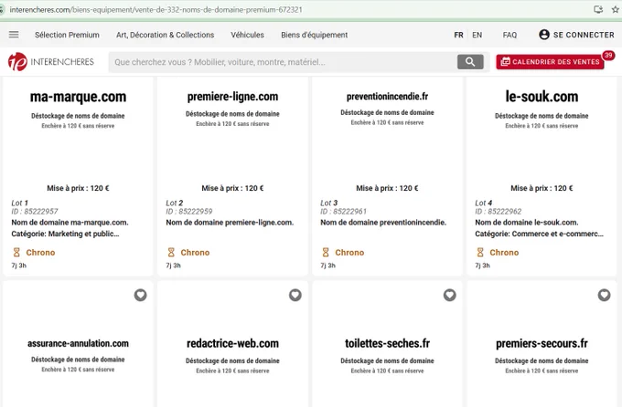Screen dimensions: 622x407
Task: Click the Chrono hourglass for Lot 1
Action: click(16, 252)
